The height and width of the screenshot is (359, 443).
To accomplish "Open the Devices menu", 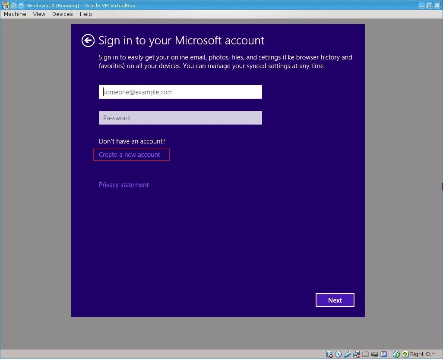I will (63, 14).
